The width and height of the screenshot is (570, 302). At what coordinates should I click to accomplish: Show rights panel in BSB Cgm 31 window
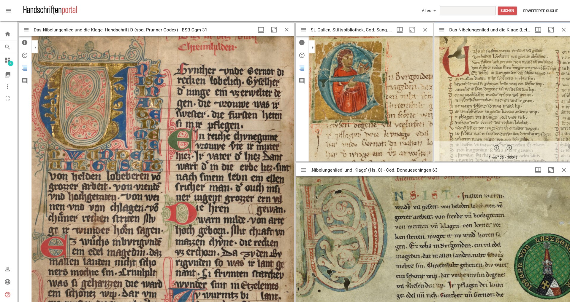(25, 55)
